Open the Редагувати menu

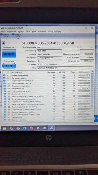12,32
